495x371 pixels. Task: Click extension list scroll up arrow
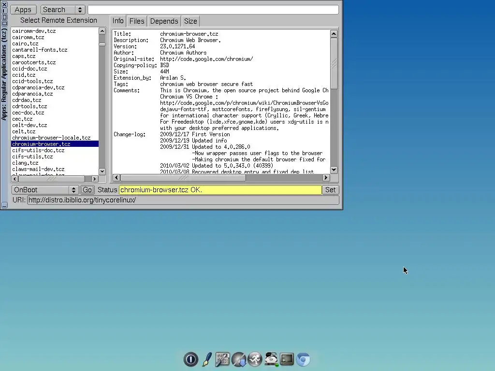tap(102, 31)
